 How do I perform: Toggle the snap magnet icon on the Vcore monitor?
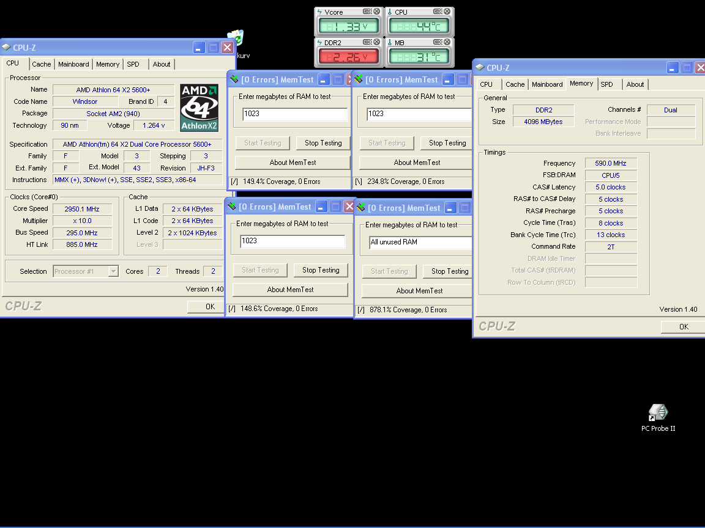[x=367, y=12]
